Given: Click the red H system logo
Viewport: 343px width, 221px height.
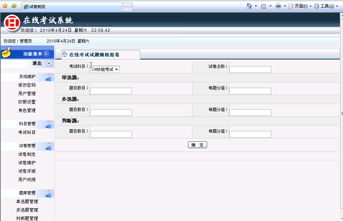Looking at the screenshot, I should point(12,23).
